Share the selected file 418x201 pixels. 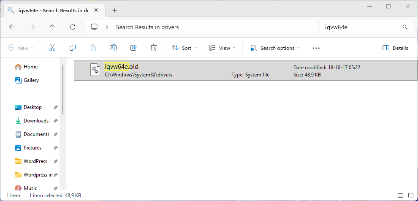pos(133,48)
